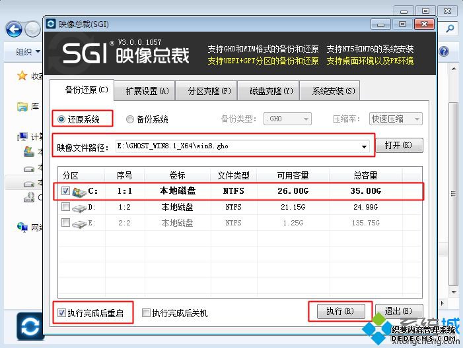The width and height of the screenshot is (463, 348).
Task: Check the D: partition checkbox
Action: 65,206
